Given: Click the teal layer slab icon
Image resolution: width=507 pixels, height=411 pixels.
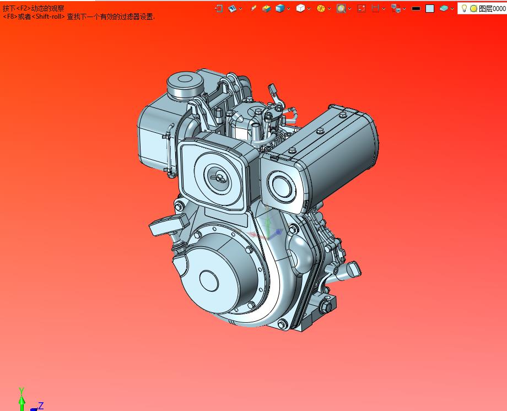Looking at the screenshot, I should pyautogui.click(x=444, y=8).
